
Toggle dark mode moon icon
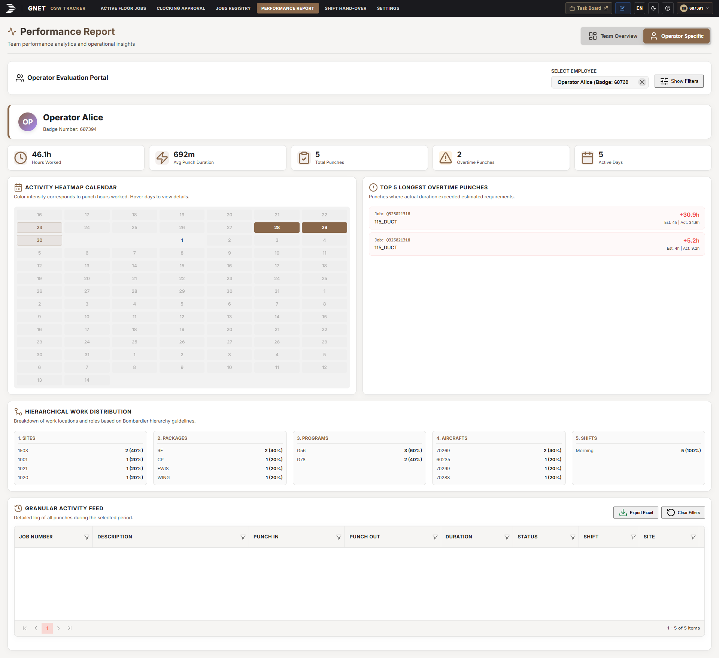pos(653,8)
